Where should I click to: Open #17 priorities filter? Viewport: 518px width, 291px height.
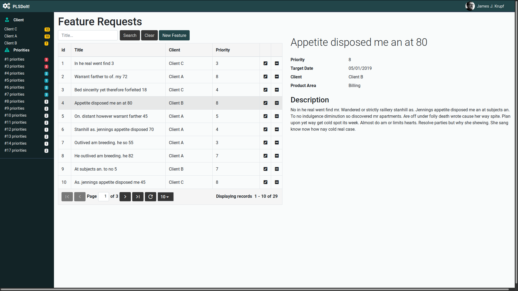click(15, 150)
